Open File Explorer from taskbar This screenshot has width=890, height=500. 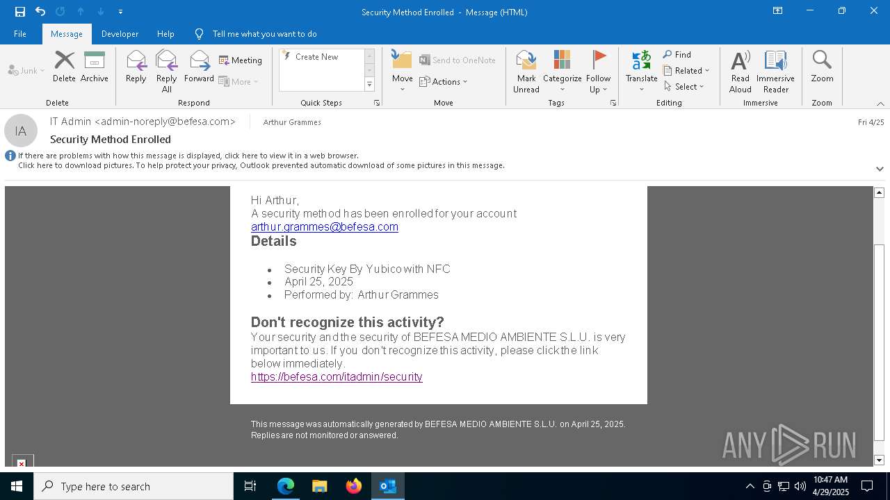click(x=319, y=486)
